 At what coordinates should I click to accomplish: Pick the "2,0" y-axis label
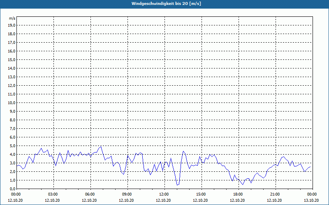(x=12, y=171)
